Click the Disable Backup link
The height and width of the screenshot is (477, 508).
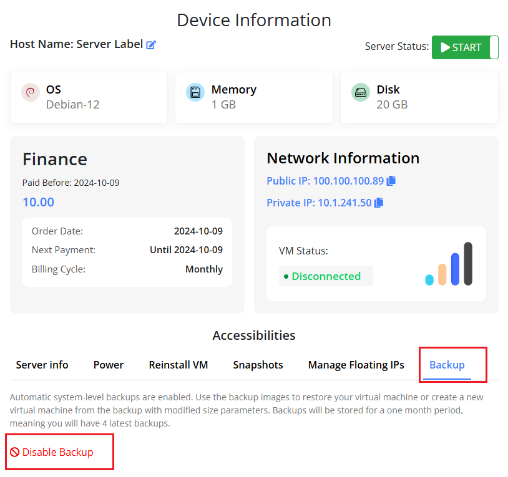point(57,452)
